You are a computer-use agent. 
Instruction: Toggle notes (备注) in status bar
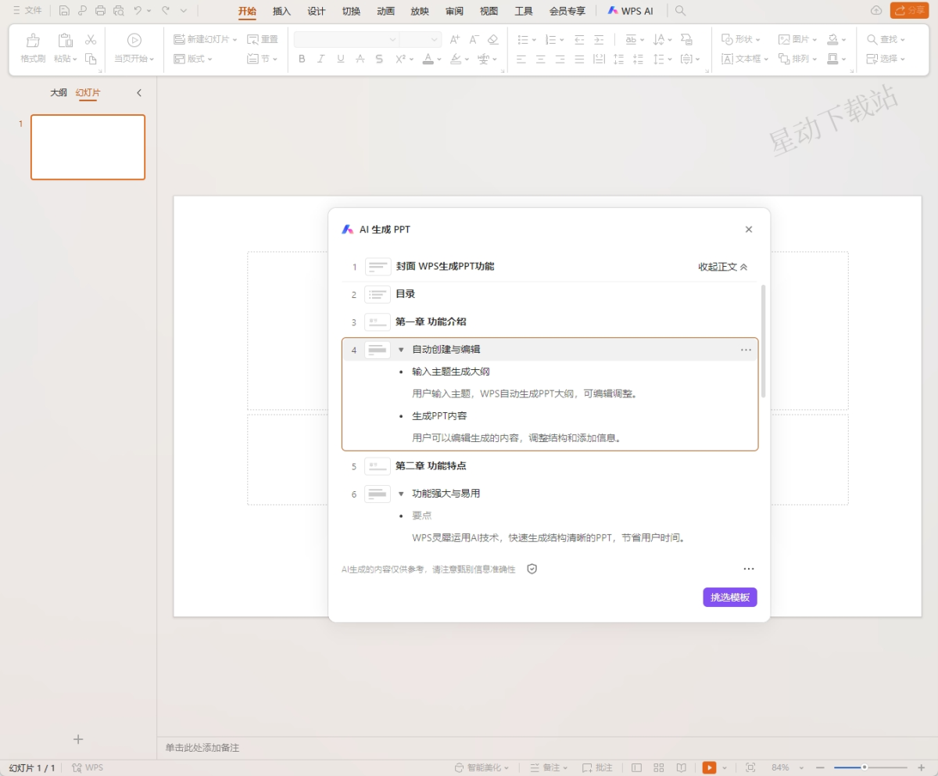pos(549,767)
